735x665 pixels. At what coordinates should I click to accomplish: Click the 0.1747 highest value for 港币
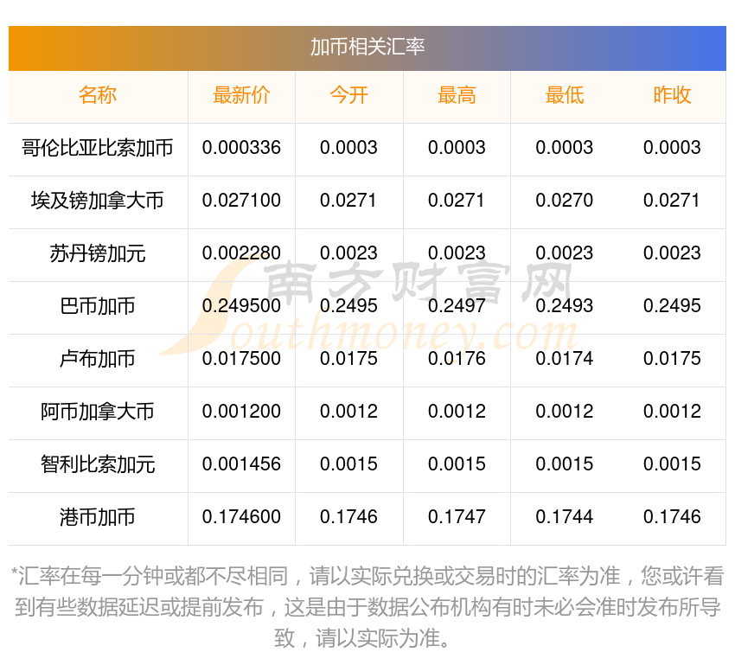[457, 517]
